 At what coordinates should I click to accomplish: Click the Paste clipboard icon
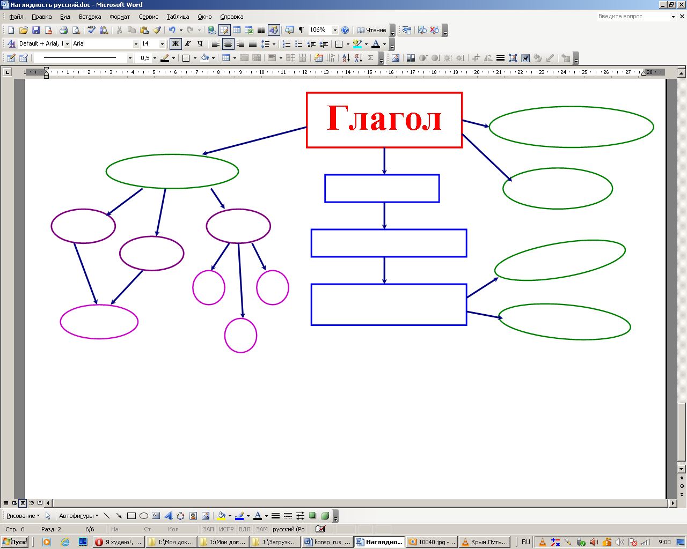(144, 31)
